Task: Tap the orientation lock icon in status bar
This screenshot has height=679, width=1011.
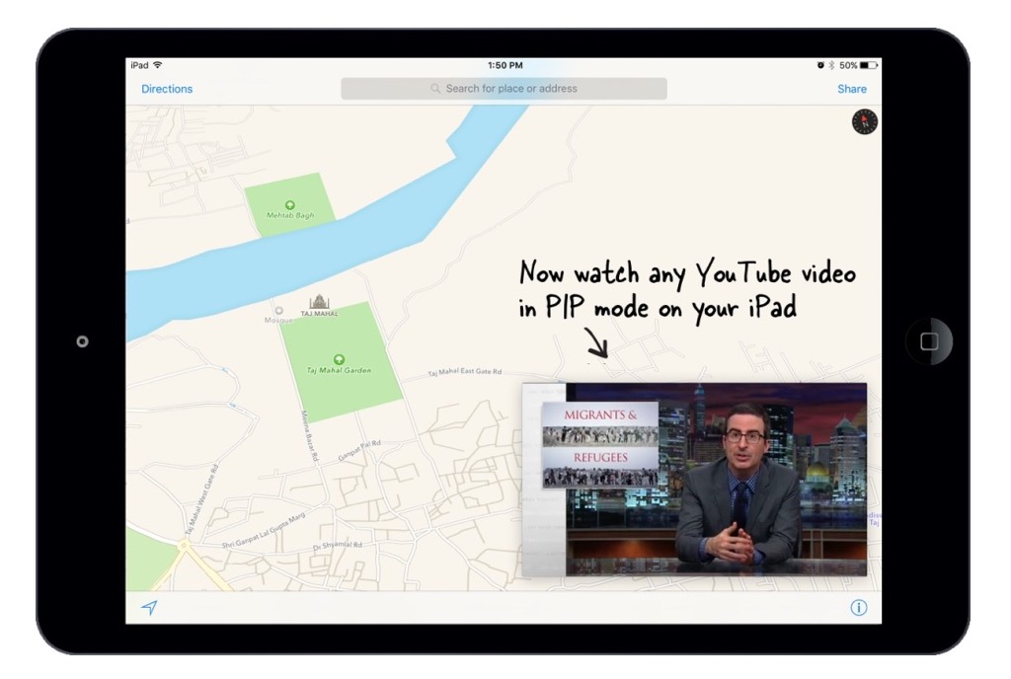Action: point(820,65)
